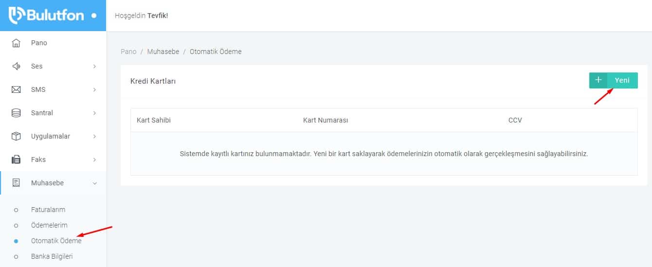The height and width of the screenshot is (267, 652).
Task: Click the plus icon on Yeni button
Action: click(x=598, y=80)
